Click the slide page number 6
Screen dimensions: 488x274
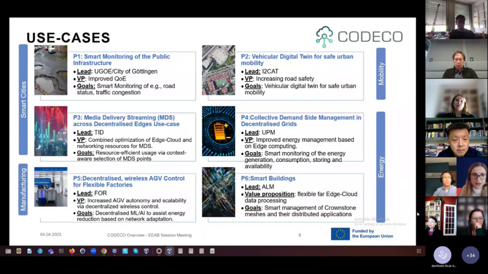pyautogui.click(x=300, y=235)
